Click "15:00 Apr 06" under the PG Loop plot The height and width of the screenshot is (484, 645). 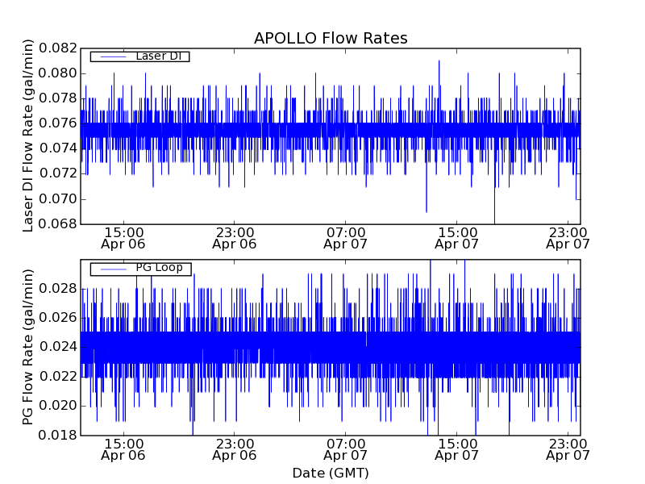(x=123, y=449)
